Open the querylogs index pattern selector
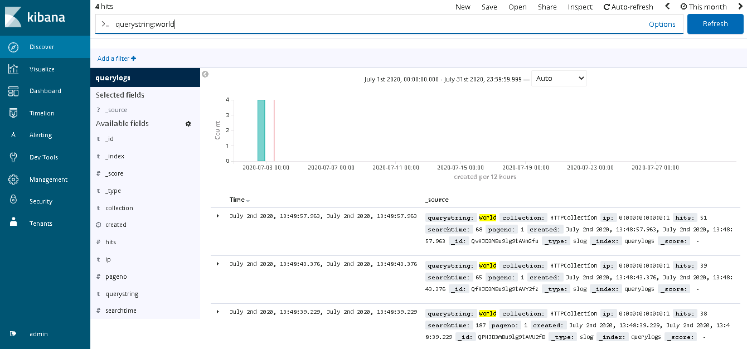Screen dimensions: 747x349 [x=145, y=78]
